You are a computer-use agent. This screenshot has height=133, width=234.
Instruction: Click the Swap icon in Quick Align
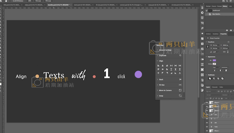[180, 96]
